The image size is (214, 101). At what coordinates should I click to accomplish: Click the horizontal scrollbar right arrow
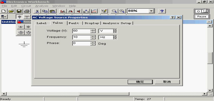click(205, 94)
